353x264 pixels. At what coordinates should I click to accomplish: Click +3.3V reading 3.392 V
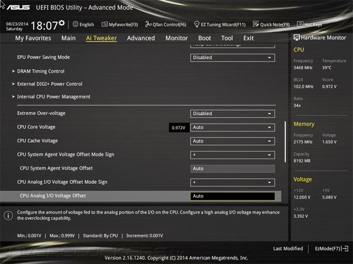[x=301, y=216]
